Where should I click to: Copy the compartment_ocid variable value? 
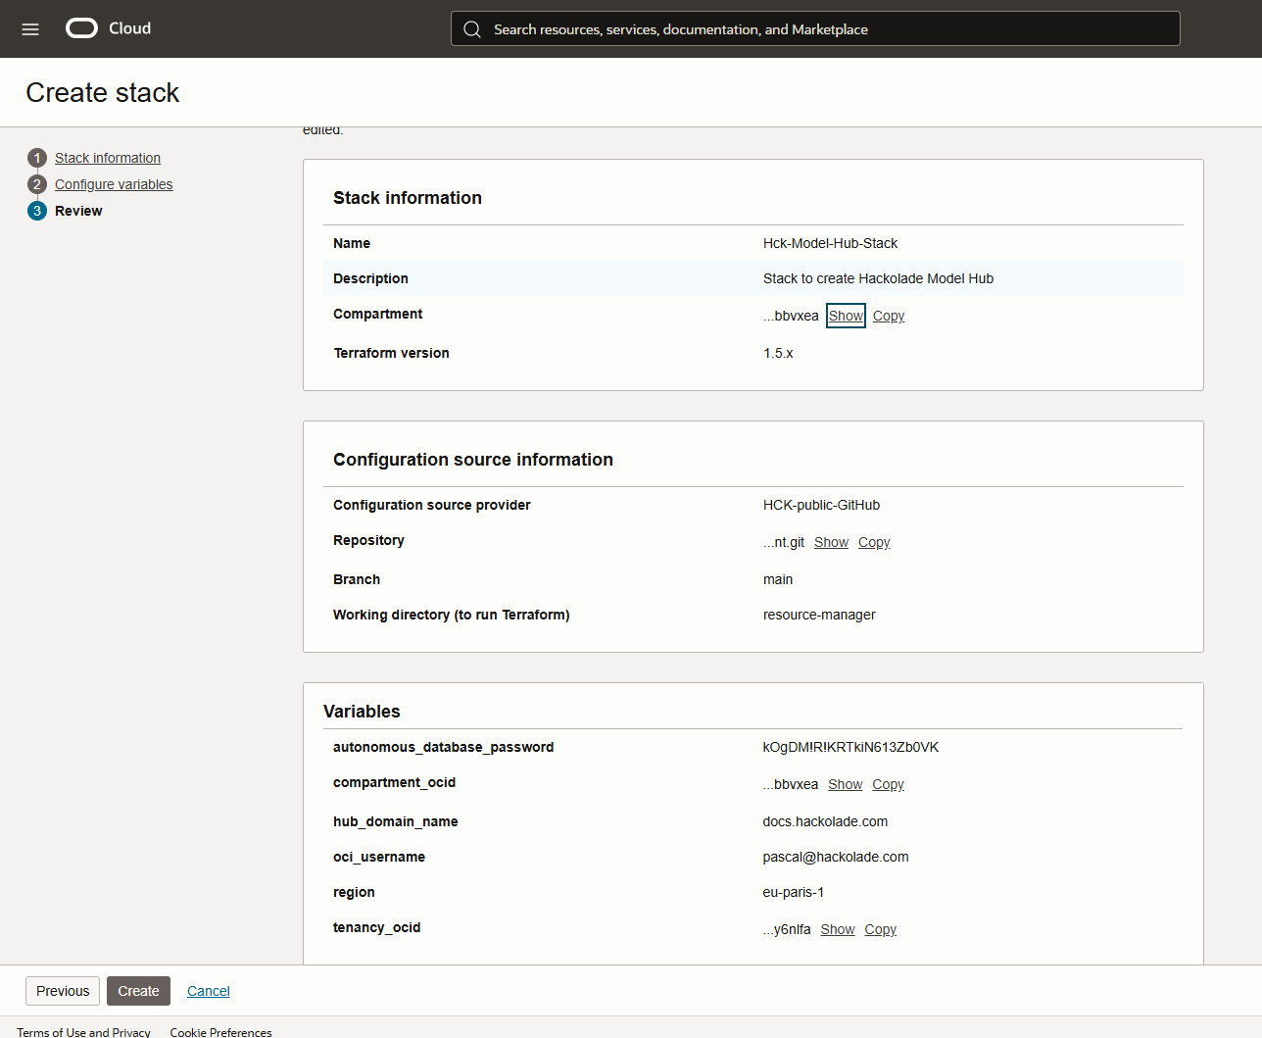[888, 784]
